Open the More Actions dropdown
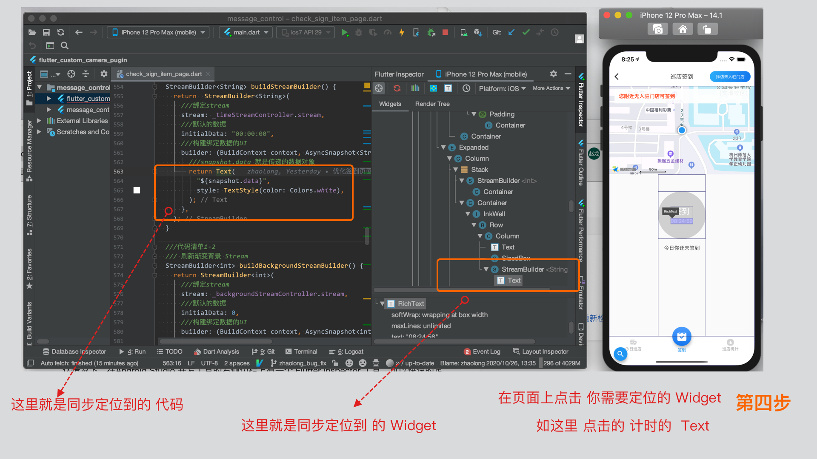This screenshot has height=459, width=817. [551, 88]
